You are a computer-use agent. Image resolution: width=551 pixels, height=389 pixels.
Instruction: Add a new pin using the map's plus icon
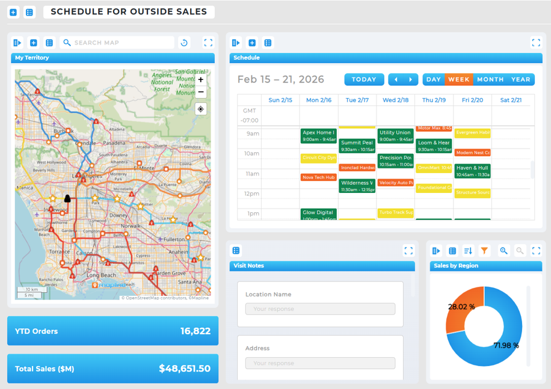pyautogui.click(x=34, y=43)
